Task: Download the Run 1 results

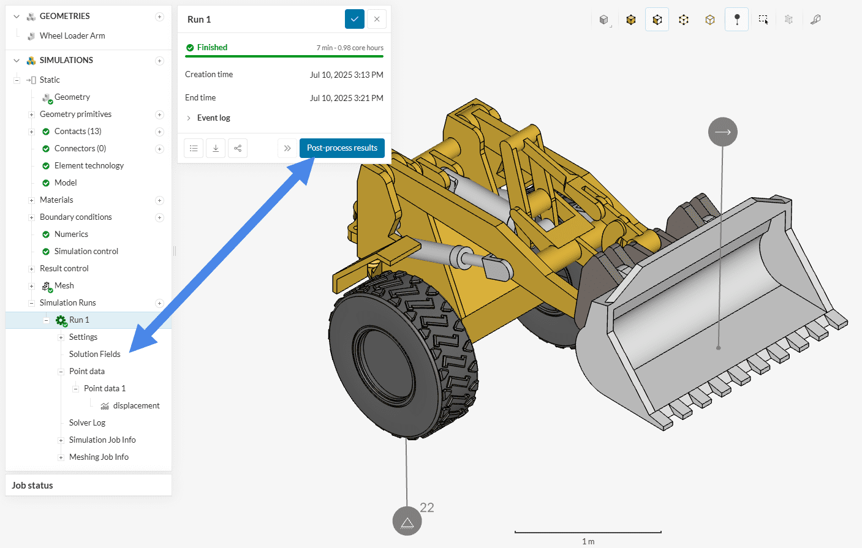Action: (216, 148)
